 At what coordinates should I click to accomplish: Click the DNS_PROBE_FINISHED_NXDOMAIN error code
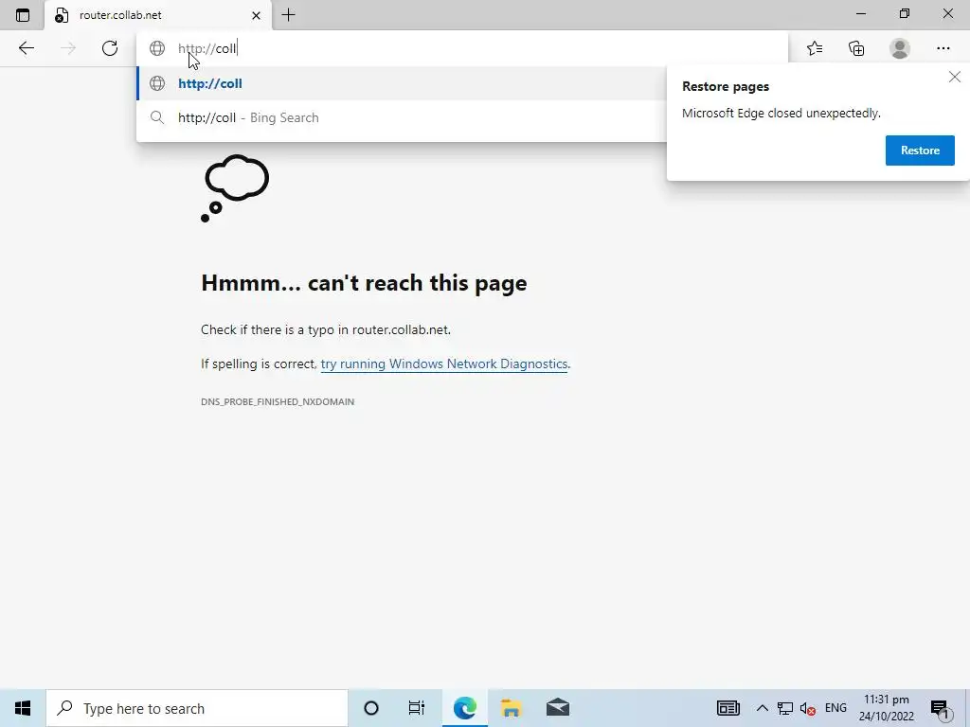click(278, 401)
